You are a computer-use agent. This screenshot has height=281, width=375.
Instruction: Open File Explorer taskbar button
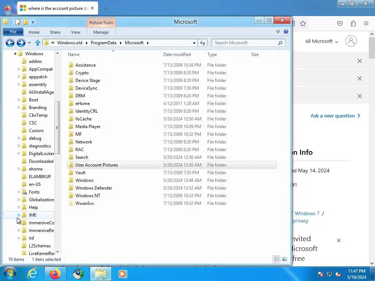101,274
